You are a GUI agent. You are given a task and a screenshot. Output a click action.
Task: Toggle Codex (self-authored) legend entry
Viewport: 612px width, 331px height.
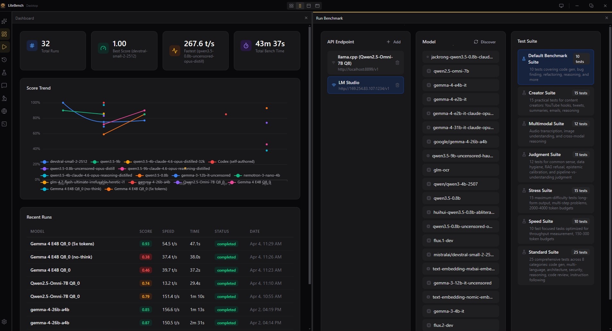pyautogui.click(x=232, y=161)
